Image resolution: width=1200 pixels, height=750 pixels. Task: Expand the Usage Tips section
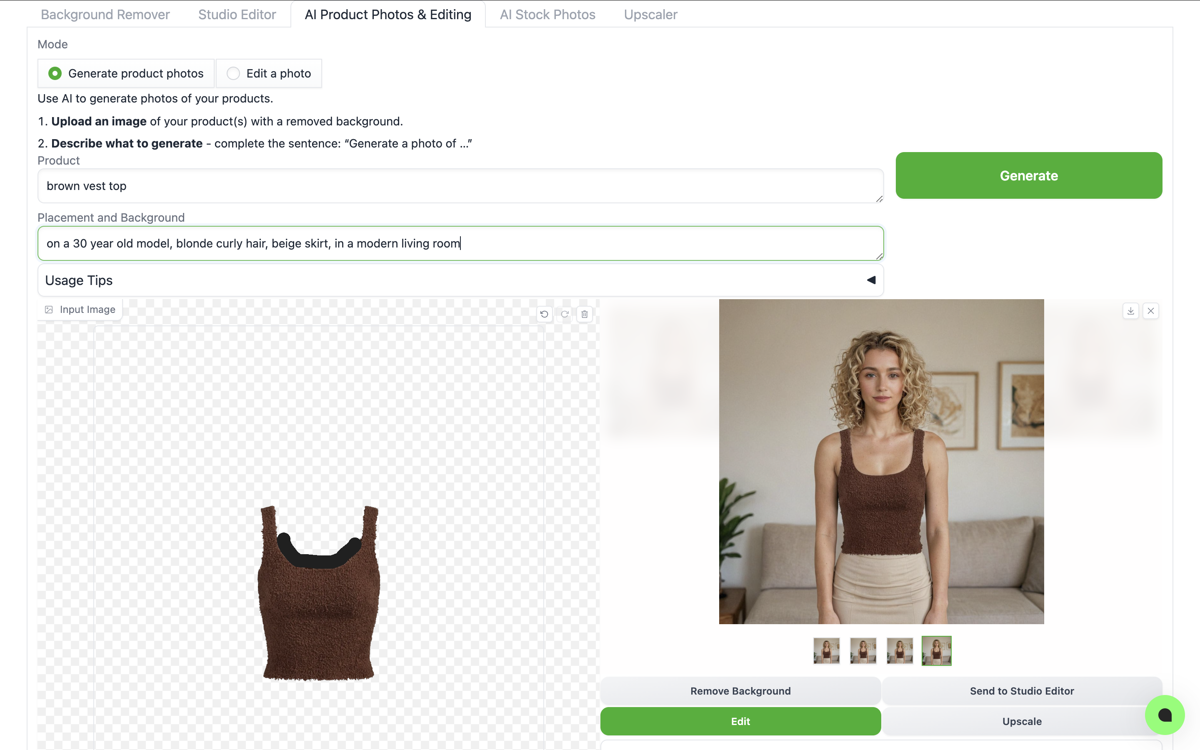pos(79,280)
